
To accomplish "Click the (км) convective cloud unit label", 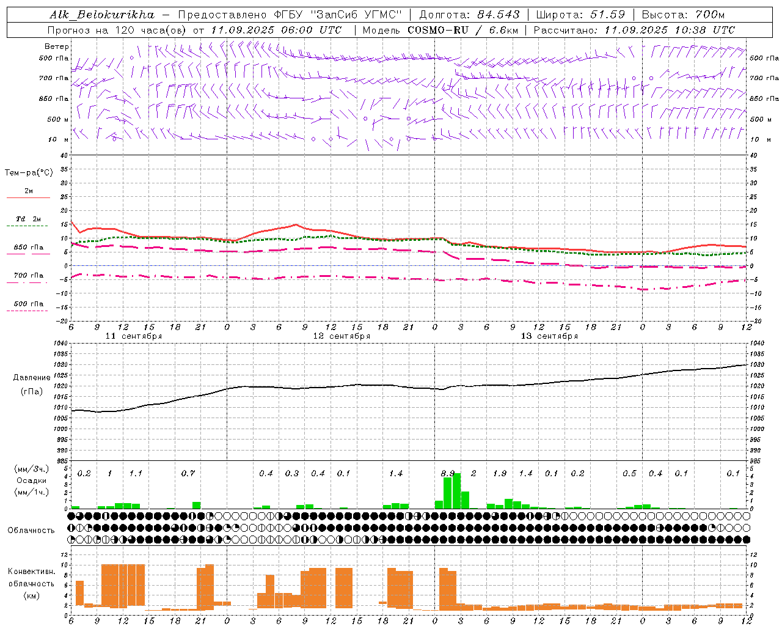I will (32, 595).
